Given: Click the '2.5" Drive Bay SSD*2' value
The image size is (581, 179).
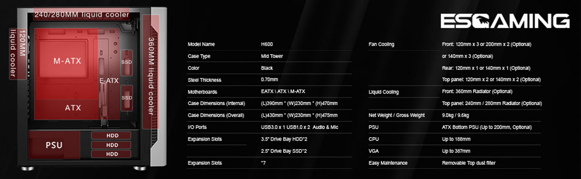Looking at the screenshot, I should (x=284, y=151).
